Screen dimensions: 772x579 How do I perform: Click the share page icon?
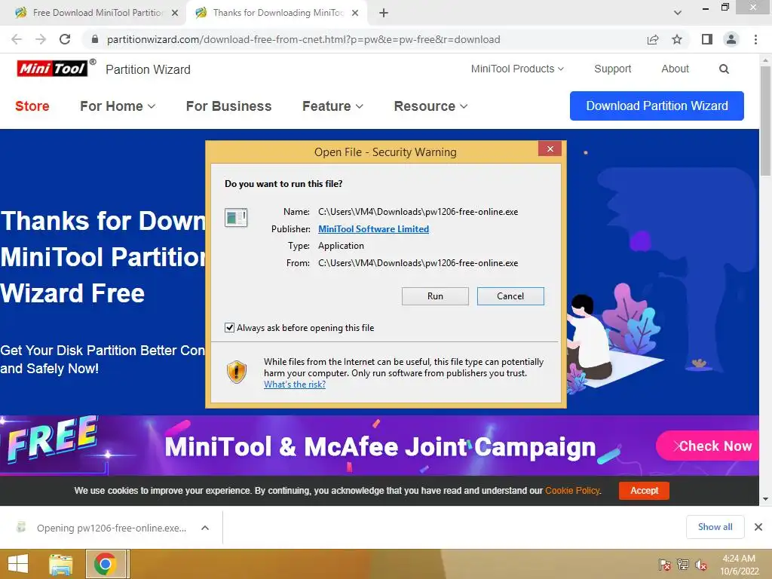point(653,39)
